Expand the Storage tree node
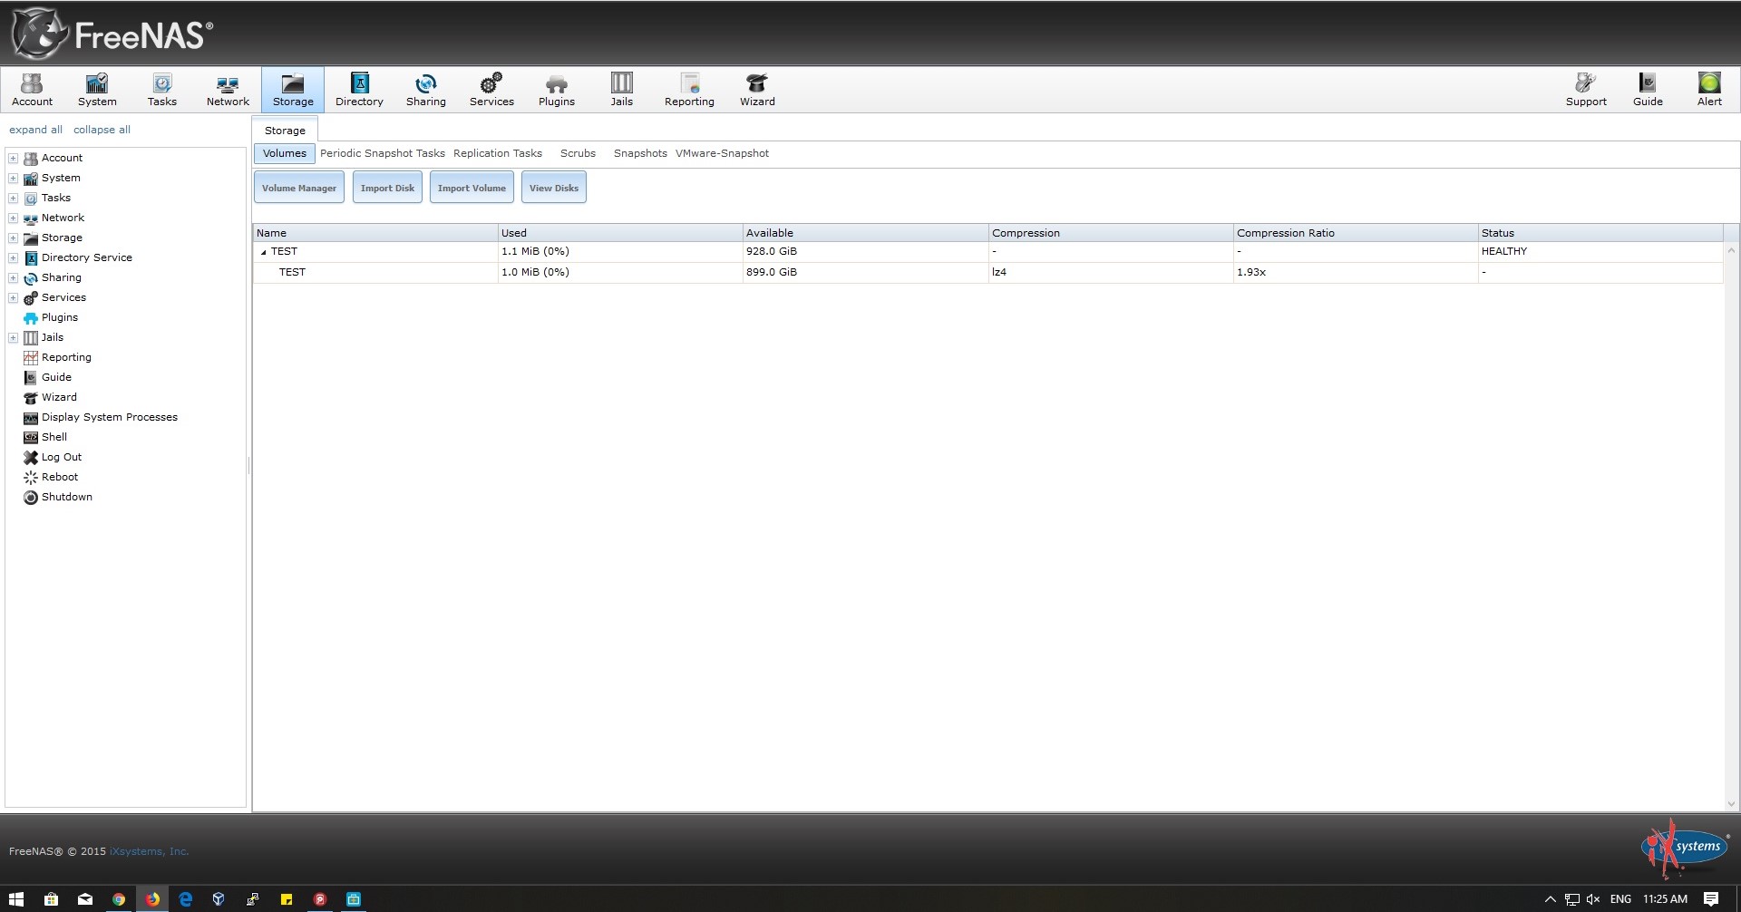The height and width of the screenshot is (912, 1741). [14, 238]
